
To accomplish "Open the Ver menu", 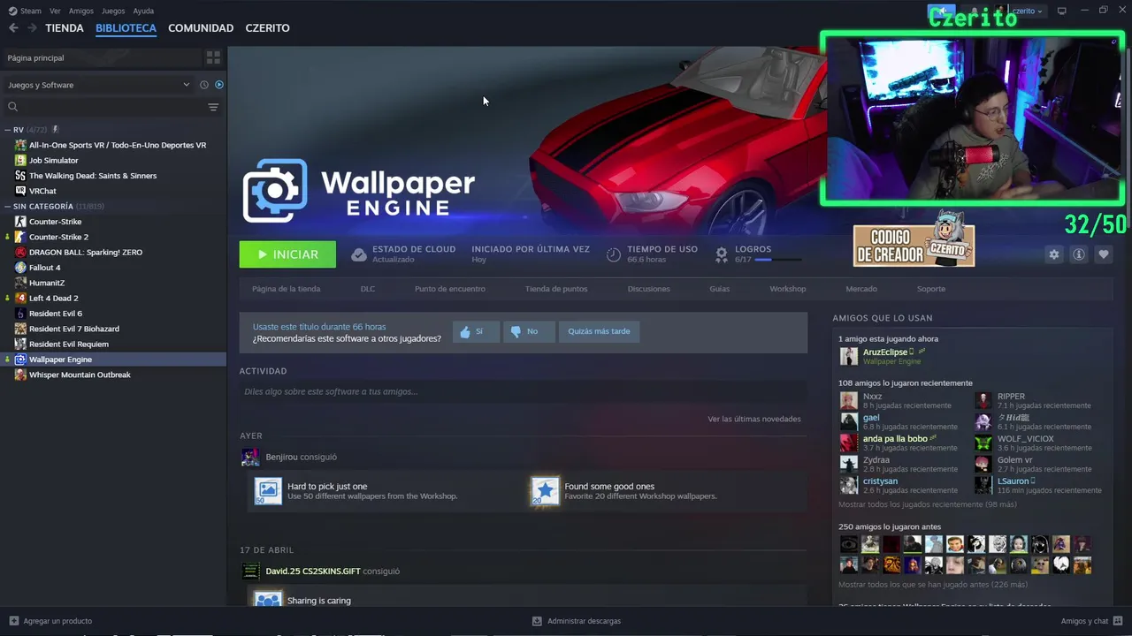I will pos(55,11).
